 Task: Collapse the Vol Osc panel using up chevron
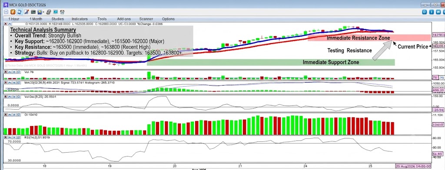pos(10,97)
